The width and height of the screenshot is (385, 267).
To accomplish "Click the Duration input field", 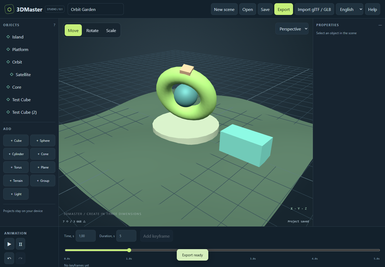I will click(126, 236).
